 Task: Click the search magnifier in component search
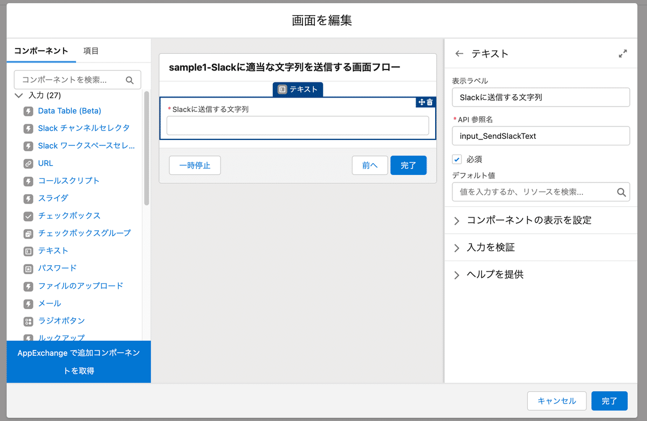coord(129,80)
